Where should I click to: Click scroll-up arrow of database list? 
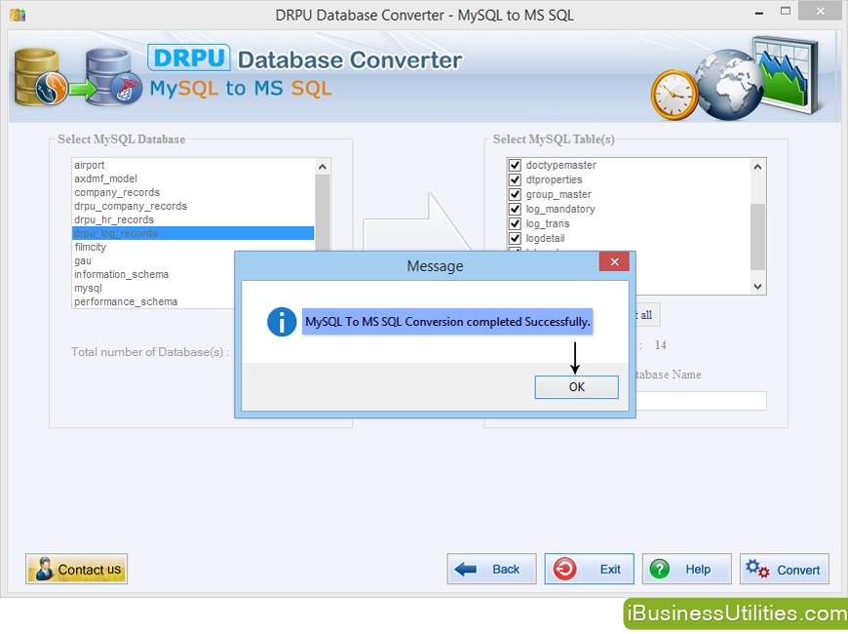point(323,167)
